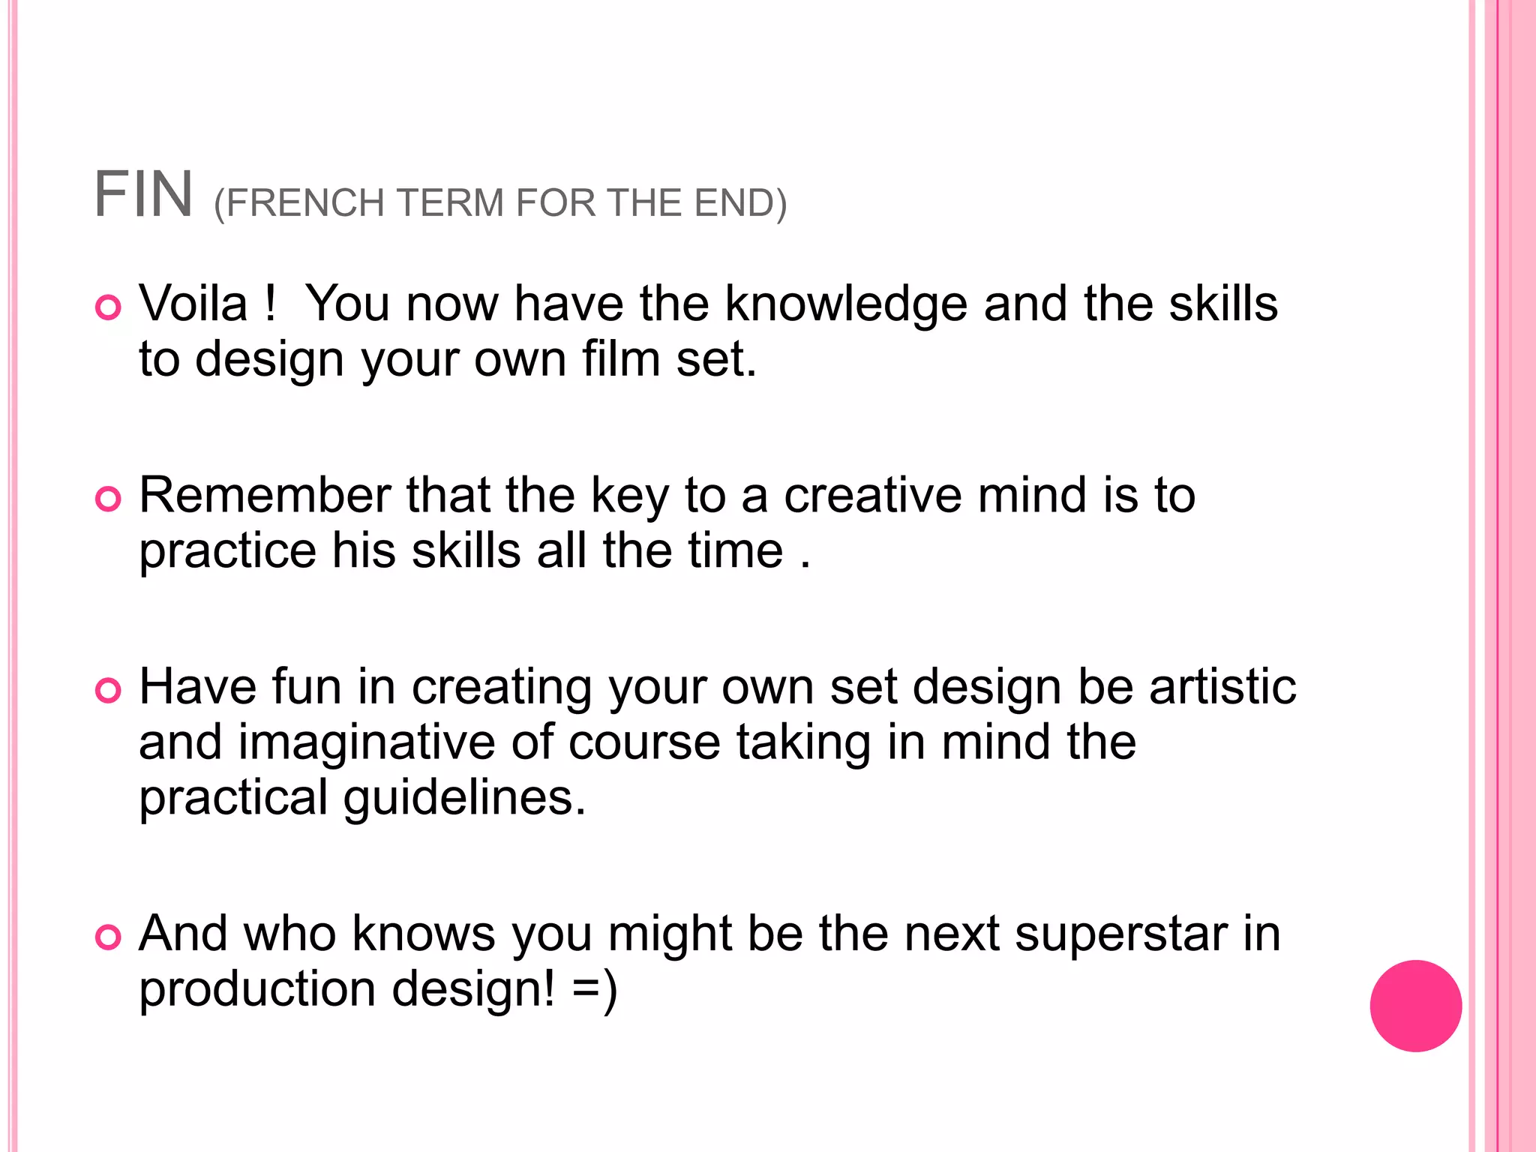Click the subtitle "(FRENCH TERM FOR THE END)"
The width and height of the screenshot is (1536, 1152).
500,203
